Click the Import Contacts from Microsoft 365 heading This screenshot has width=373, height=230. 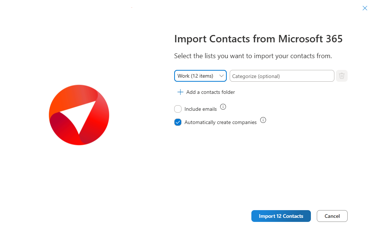pos(258,39)
